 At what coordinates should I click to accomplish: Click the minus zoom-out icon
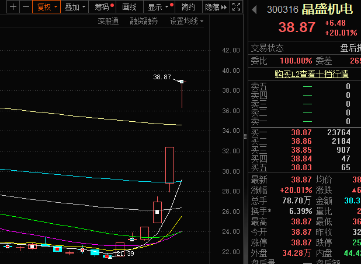pos(25,7)
